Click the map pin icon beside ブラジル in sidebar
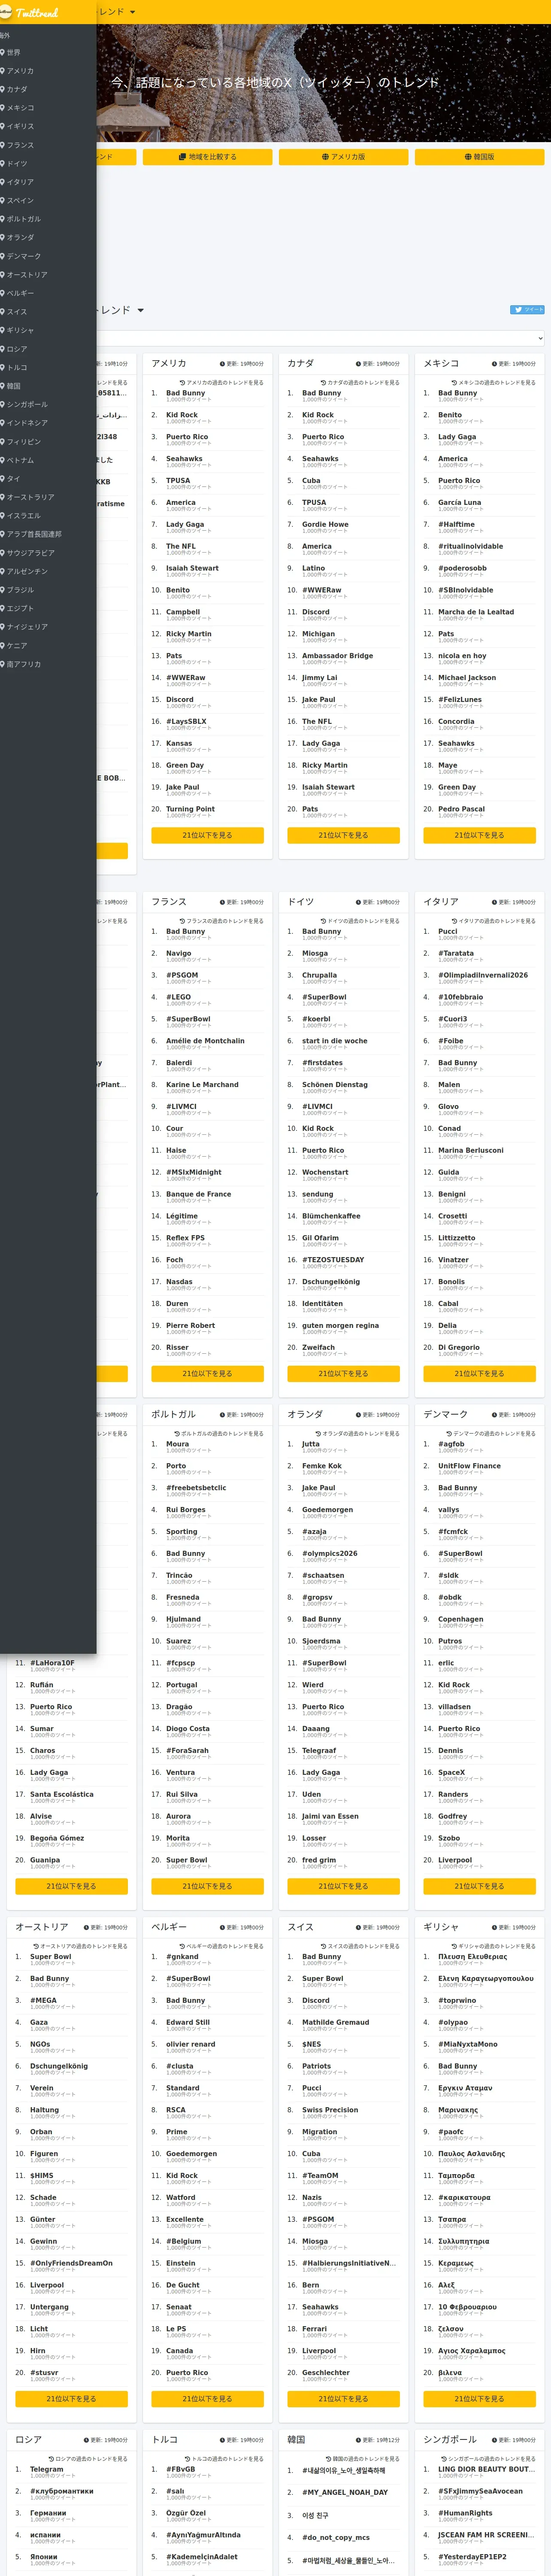This screenshot has height=2576, width=551. pos(3,590)
